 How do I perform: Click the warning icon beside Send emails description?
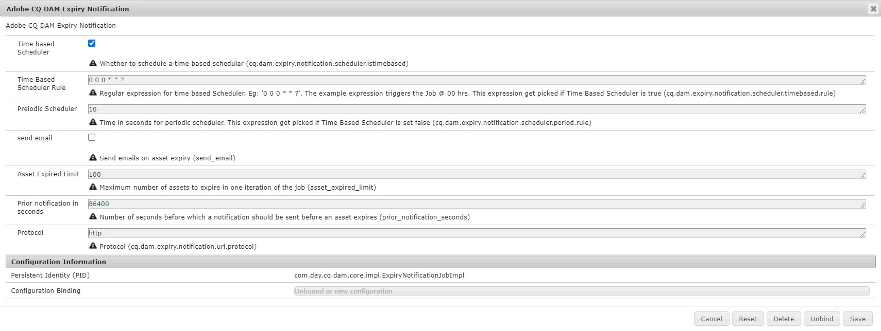(93, 157)
